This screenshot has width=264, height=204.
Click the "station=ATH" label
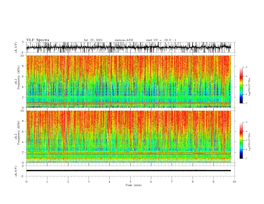point(124,40)
